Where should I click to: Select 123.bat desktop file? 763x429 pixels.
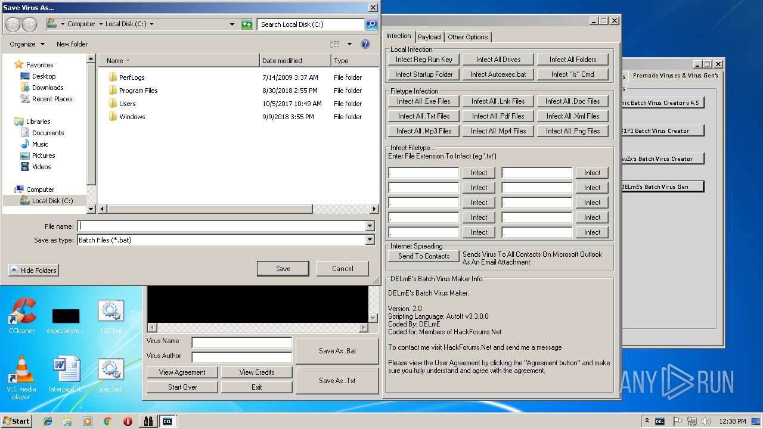point(111,316)
